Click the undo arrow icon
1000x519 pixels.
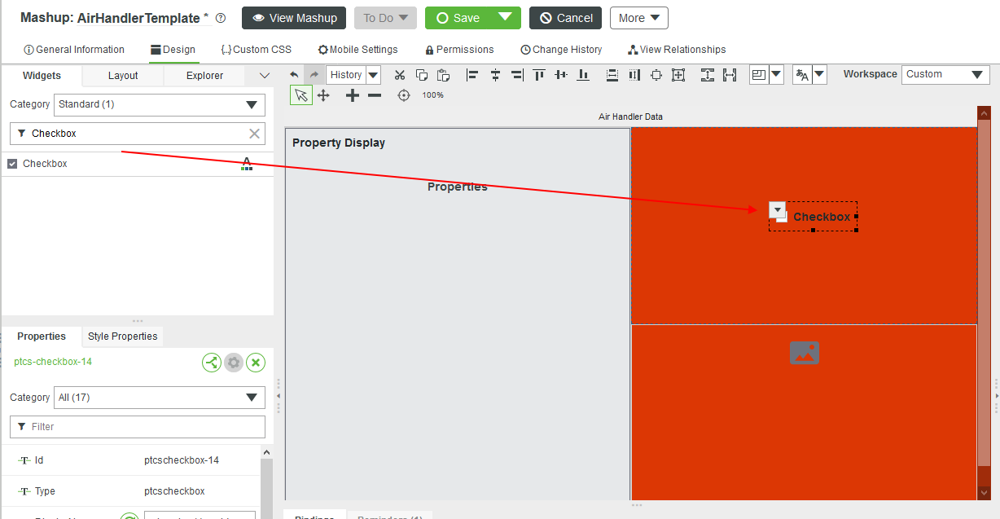pyautogui.click(x=294, y=75)
